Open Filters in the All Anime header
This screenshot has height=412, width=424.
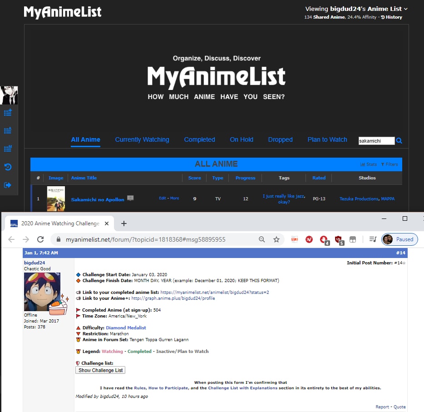pyautogui.click(x=389, y=164)
